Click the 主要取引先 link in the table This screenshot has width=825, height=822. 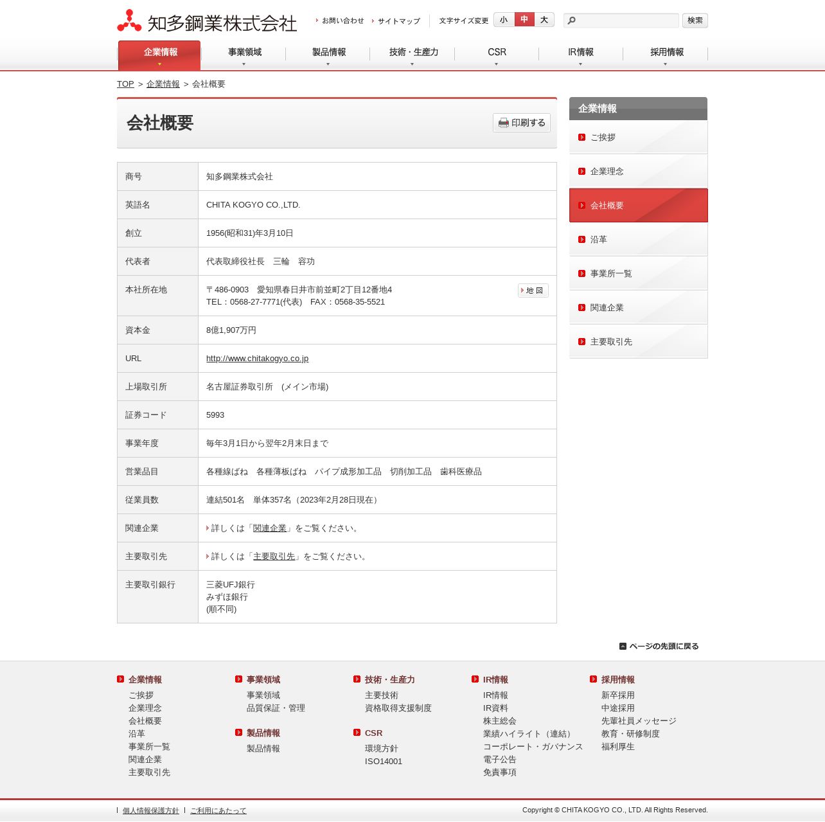(x=274, y=557)
